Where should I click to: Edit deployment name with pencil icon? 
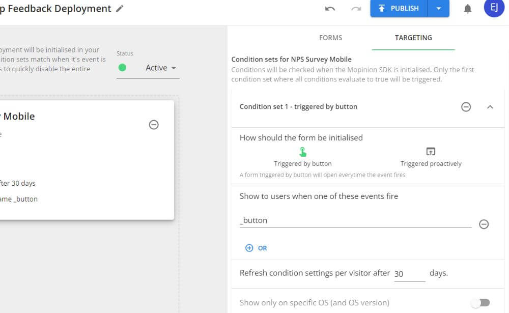[x=120, y=9]
